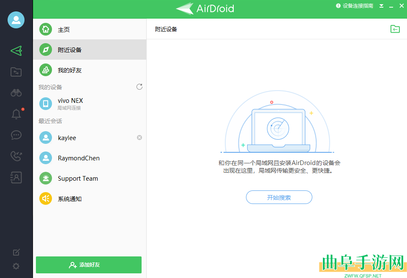This screenshot has height=278, width=407.
Task: Open the received files folder icon
Action: [395, 29]
